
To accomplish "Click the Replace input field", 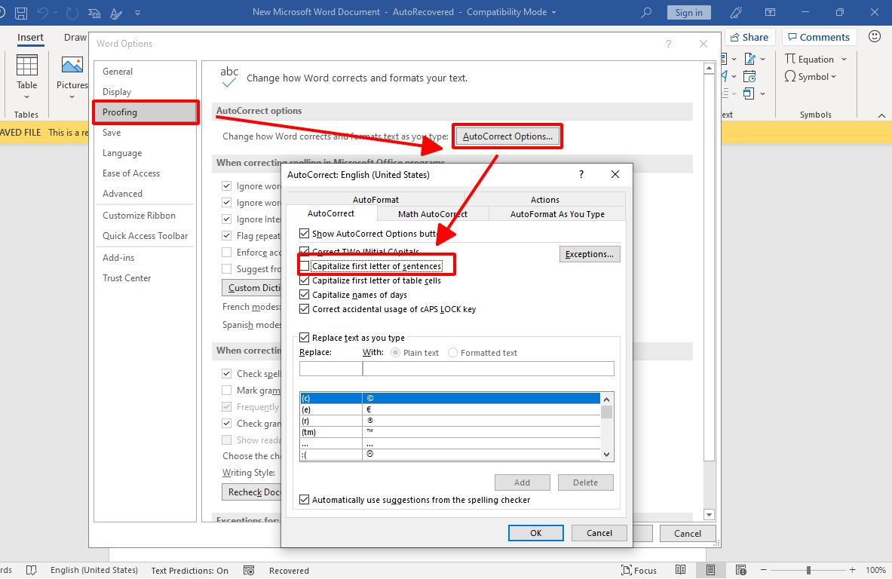I will pos(330,369).
